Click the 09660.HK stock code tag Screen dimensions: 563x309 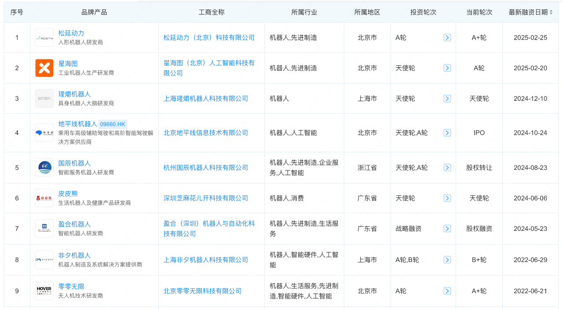click(x=113, y=124)
